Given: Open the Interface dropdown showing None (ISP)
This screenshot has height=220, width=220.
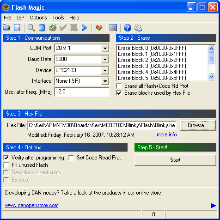Looking at the screenshot, I should [x=105, y=81].
